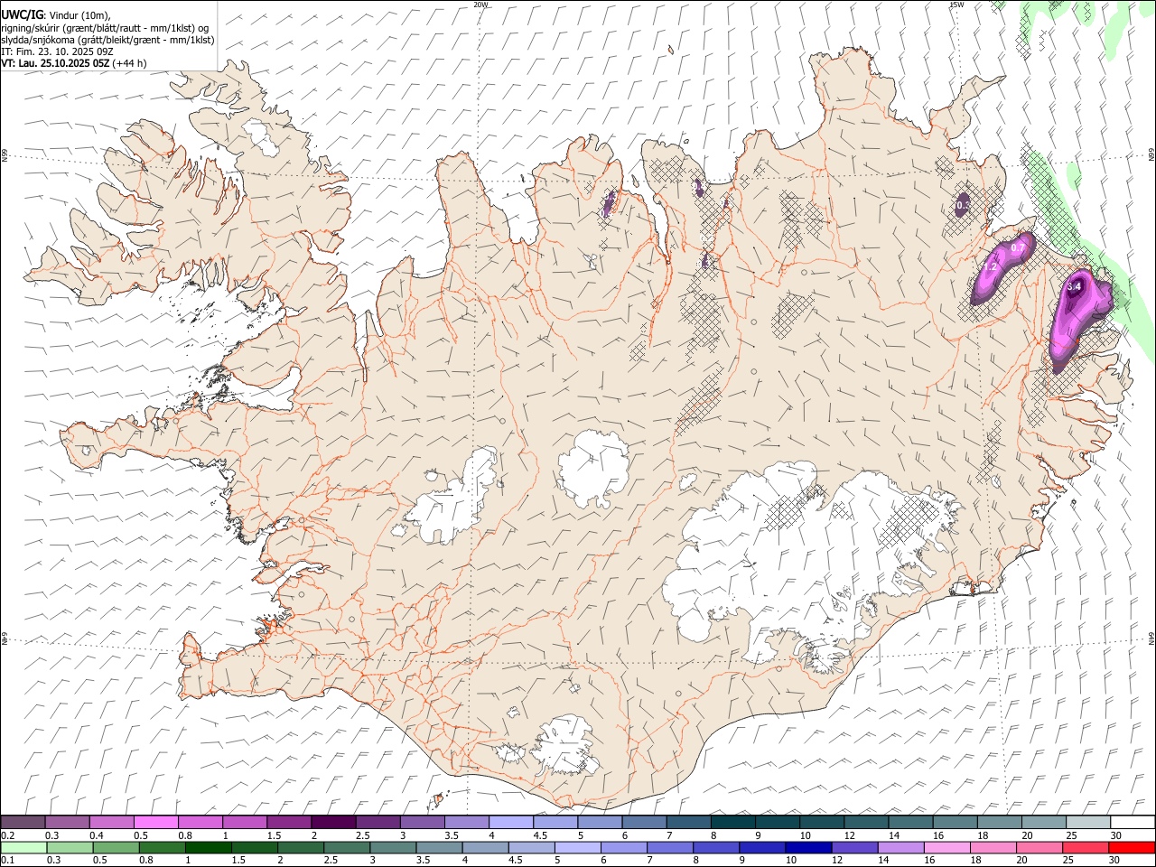Screen dimensions: 1156x867
Task: Click the dark teal 8 swatch in snow legend
Action: coord(733,823)
